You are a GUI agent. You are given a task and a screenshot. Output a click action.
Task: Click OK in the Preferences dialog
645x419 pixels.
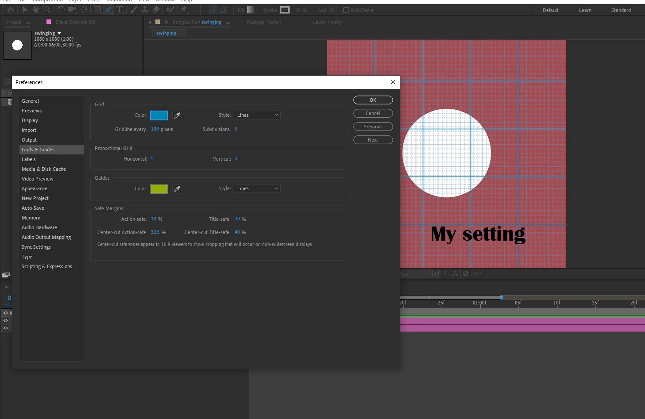coord(373,100)
